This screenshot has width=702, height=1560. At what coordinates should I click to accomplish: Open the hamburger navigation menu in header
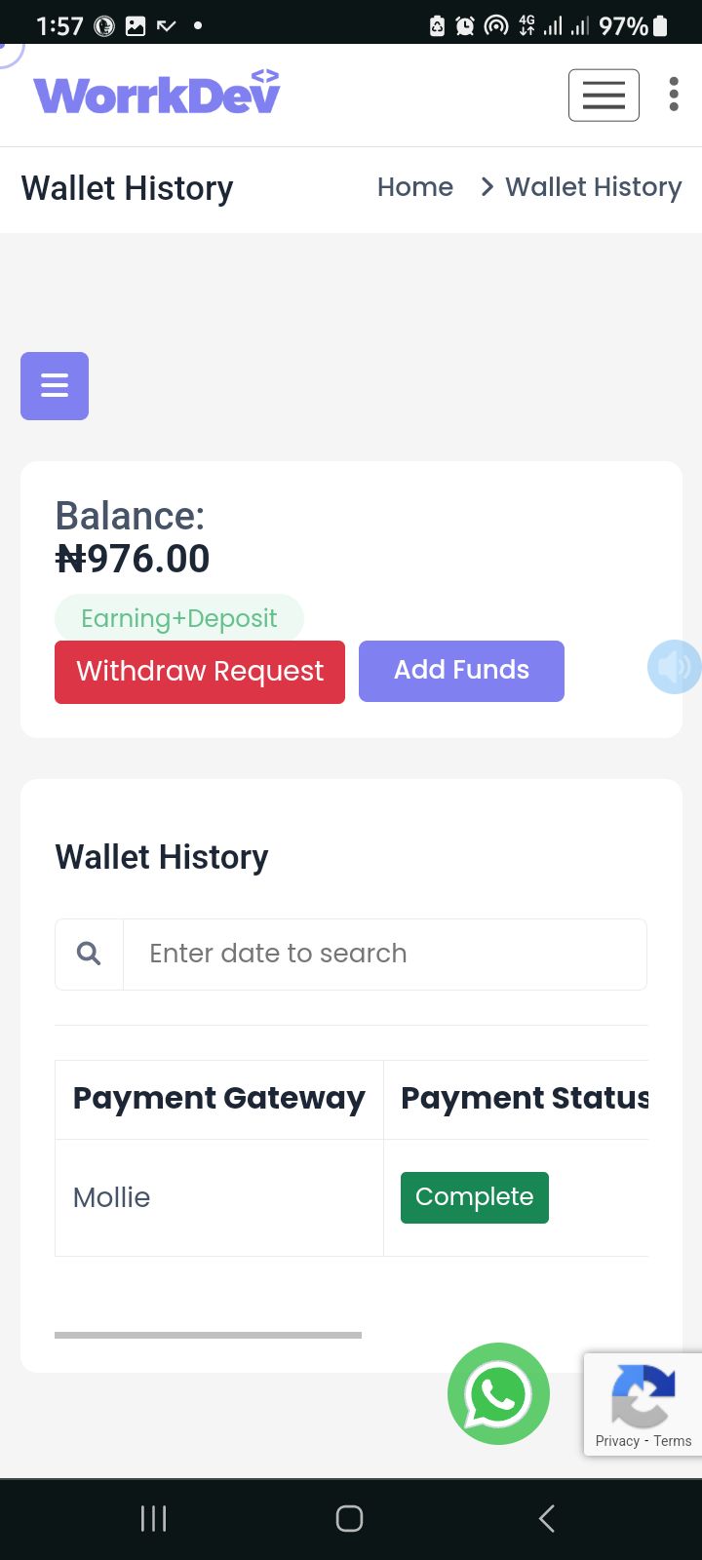[x=604, y=96]
